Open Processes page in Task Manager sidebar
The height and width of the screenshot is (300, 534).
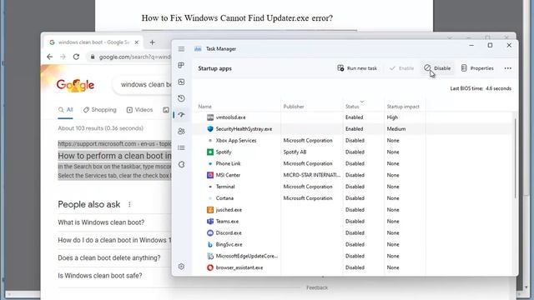(181, 65)
